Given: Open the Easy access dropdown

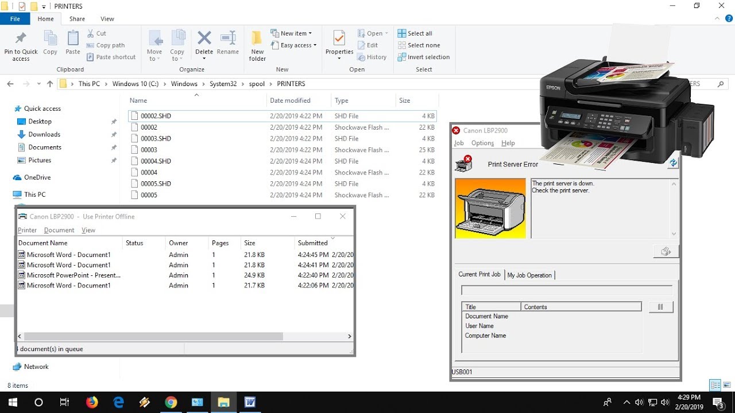Looking at the screenshot, I should click(293, 45).
